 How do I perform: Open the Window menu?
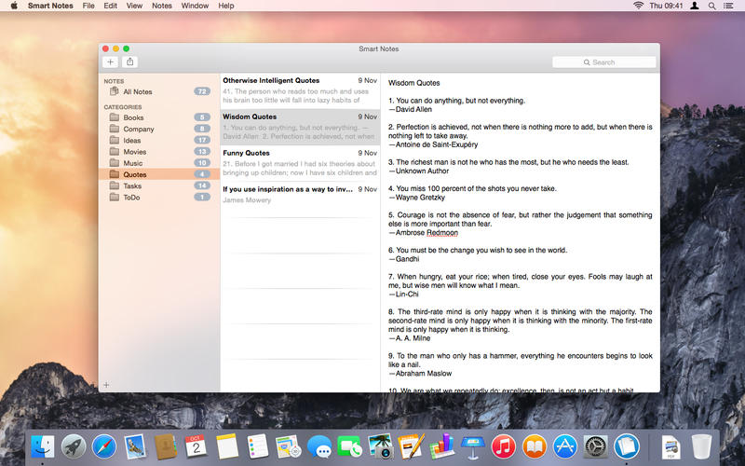pos(195,6)
